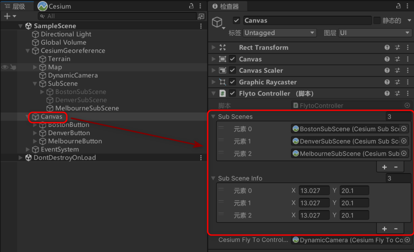Screen dimensions: 414x252
Task: Lock the Hierarchy panel
Action: [x=191, y=6]
